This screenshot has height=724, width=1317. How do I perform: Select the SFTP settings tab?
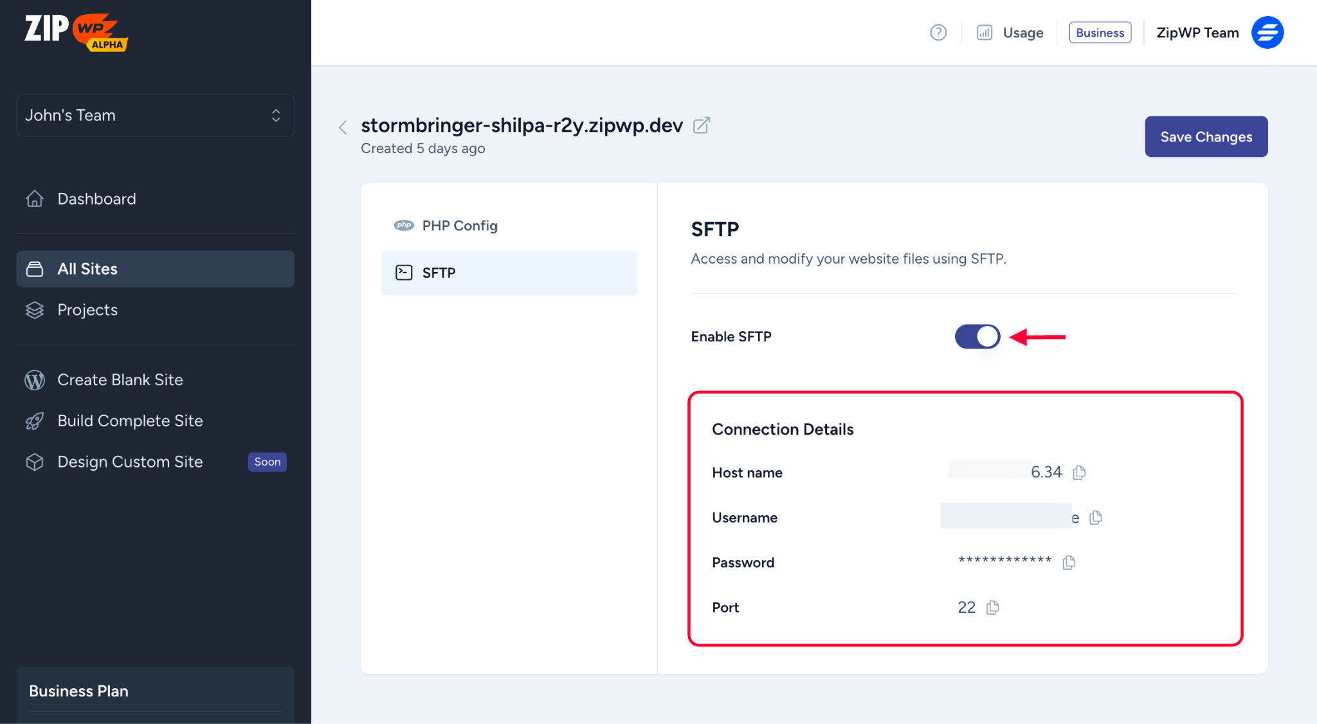point(438,273)
